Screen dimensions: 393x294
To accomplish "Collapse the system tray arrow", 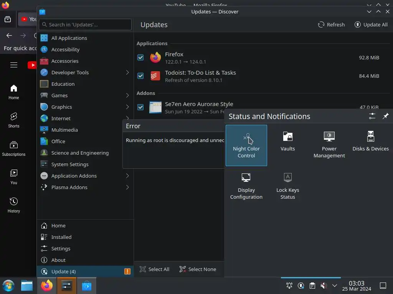I will click(x=334, y=285).
